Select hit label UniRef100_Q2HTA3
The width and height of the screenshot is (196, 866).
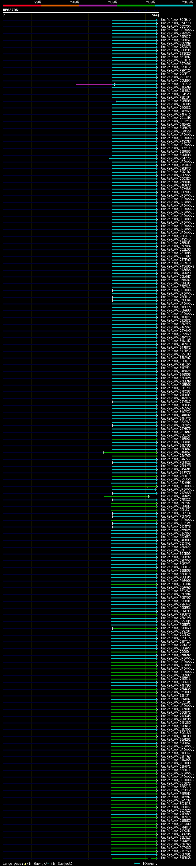(x=175, y=756)
